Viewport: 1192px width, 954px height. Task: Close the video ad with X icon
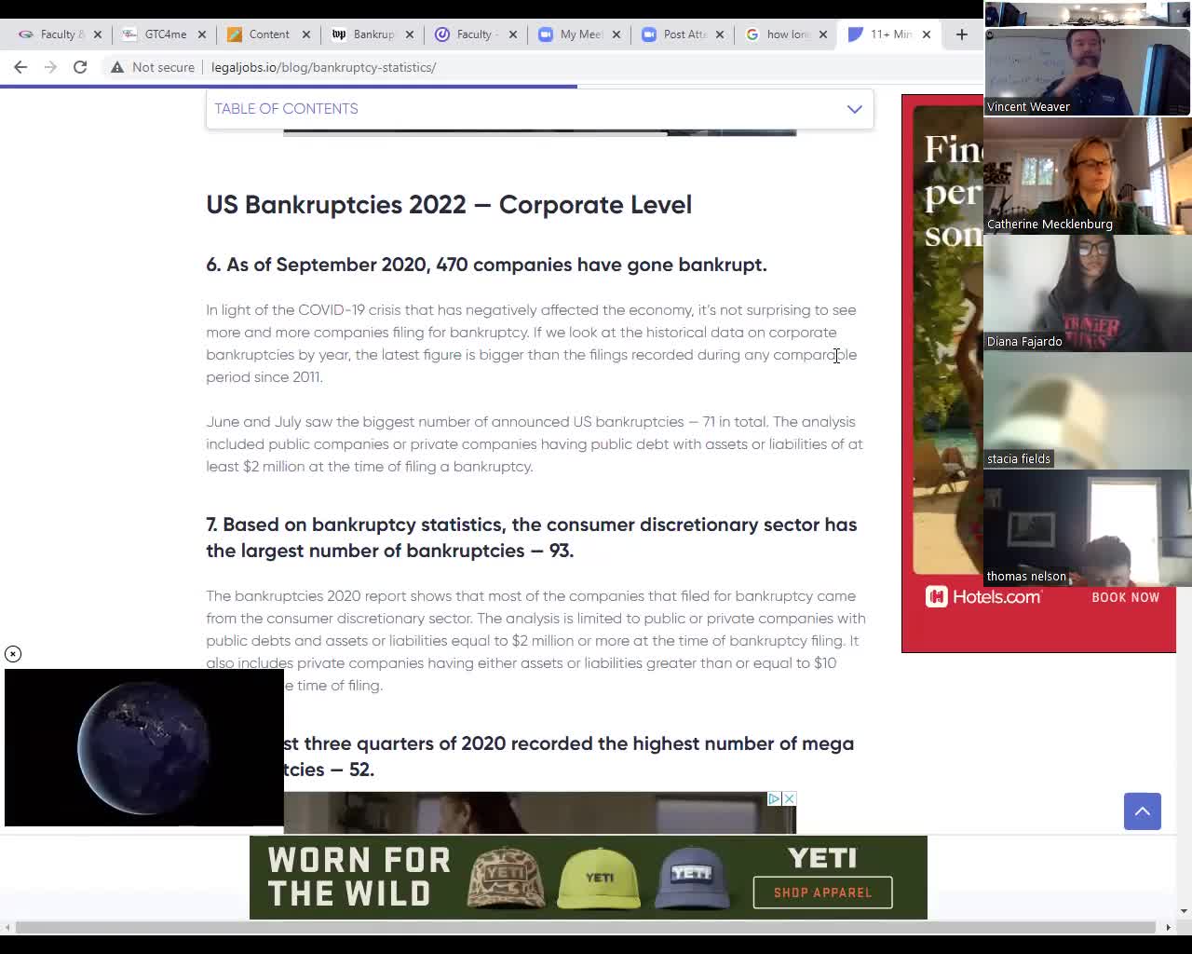pyautogui.click(x=789, y=798)
